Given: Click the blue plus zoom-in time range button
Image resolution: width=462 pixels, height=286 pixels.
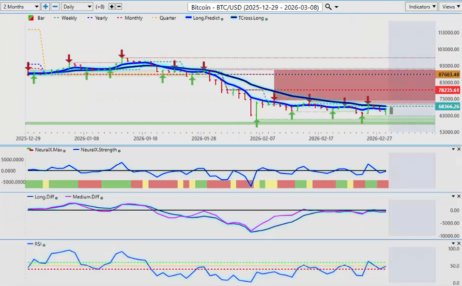Looking at the screenshot, I should click(x=46, y=6).
